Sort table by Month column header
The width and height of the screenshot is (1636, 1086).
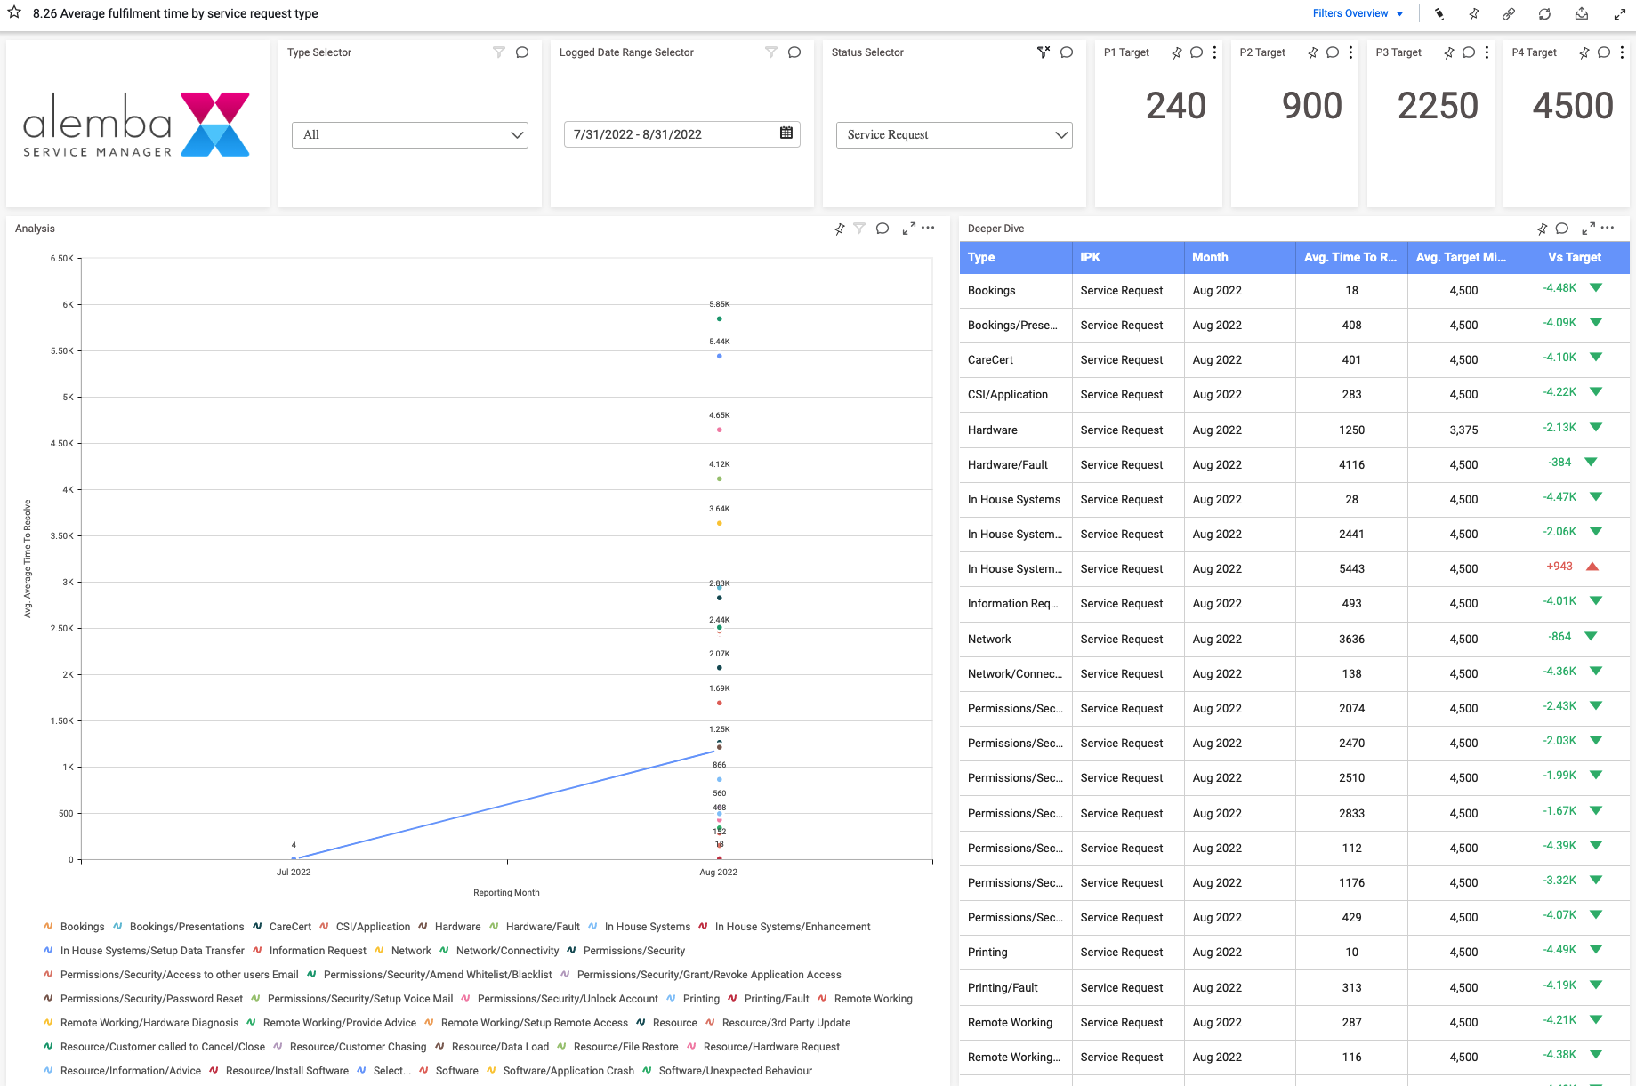tap(1210, 257)
